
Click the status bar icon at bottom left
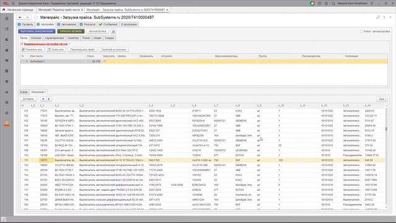tap(4, 219)
